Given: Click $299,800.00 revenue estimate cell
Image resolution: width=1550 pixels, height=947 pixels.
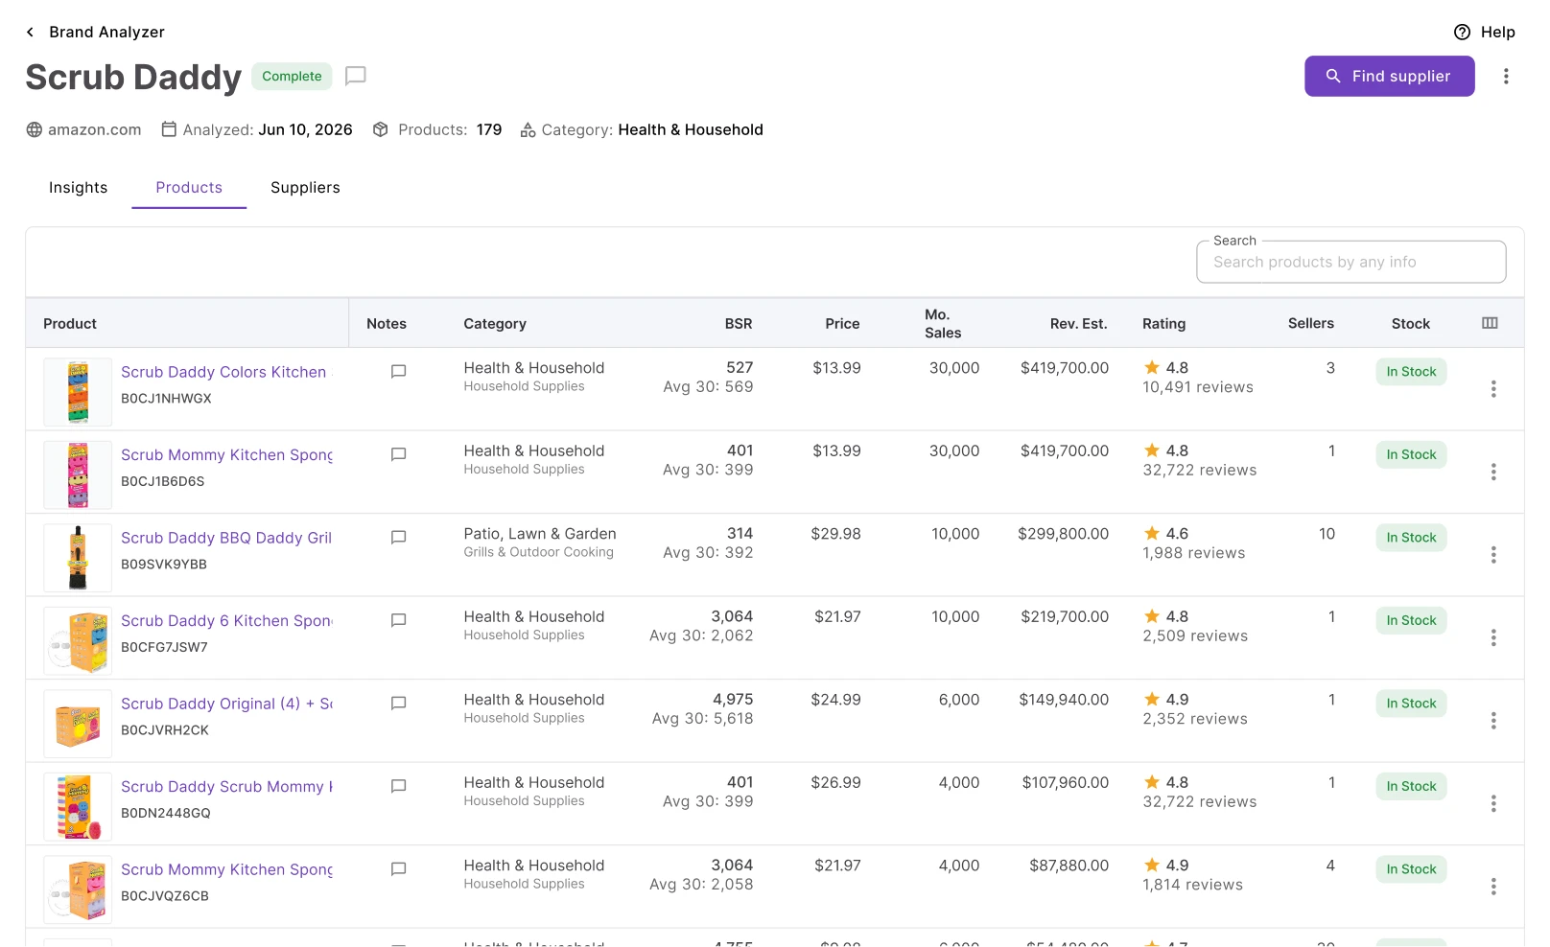Looking at the screenshot, I should [x=1063, y=534].
